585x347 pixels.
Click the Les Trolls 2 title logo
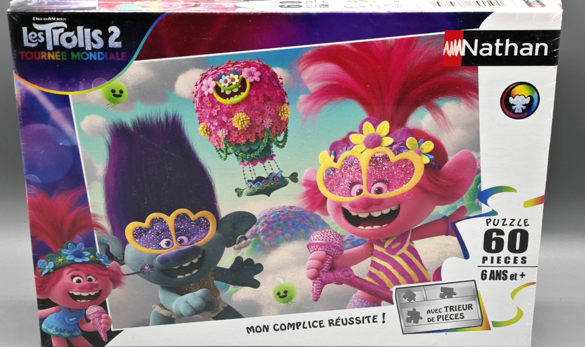(72, 38)
